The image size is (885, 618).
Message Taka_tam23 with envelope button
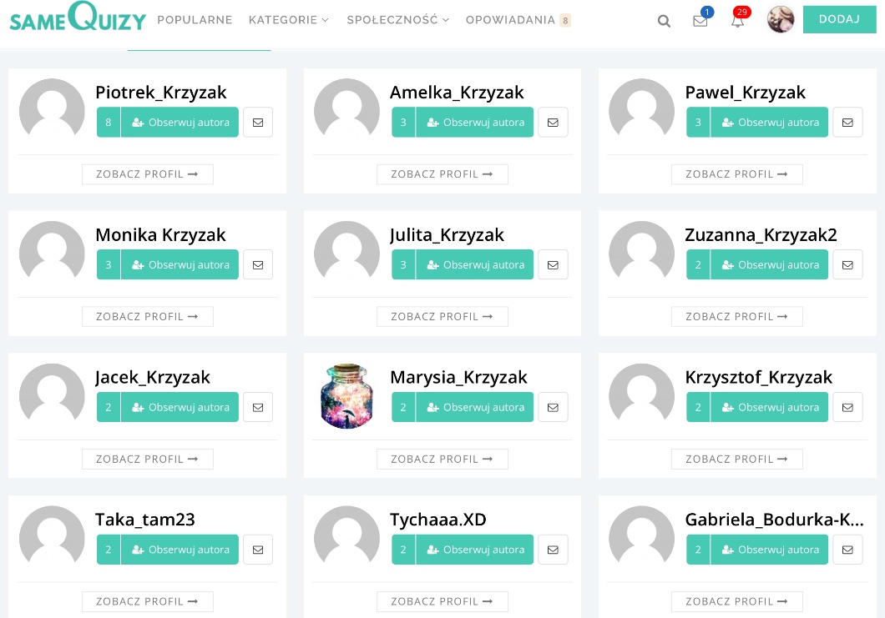(258, 550)
